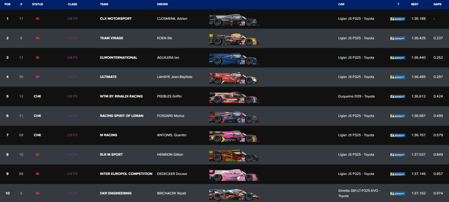The image size is (449, 202).
Task: Click driver ANTONEL Quentin
Action: pos(172,135)
